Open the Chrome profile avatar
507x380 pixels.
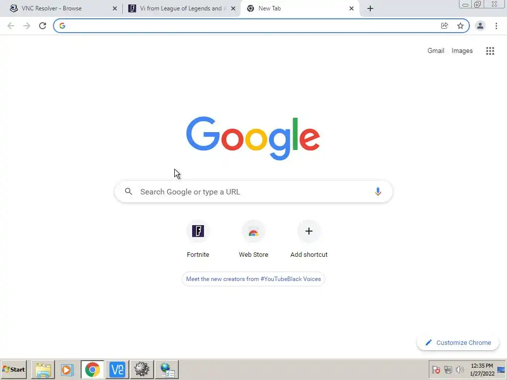coord(480,26)
